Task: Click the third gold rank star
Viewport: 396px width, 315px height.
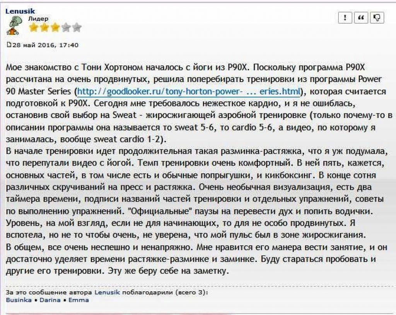Action: tap(55, 27)
